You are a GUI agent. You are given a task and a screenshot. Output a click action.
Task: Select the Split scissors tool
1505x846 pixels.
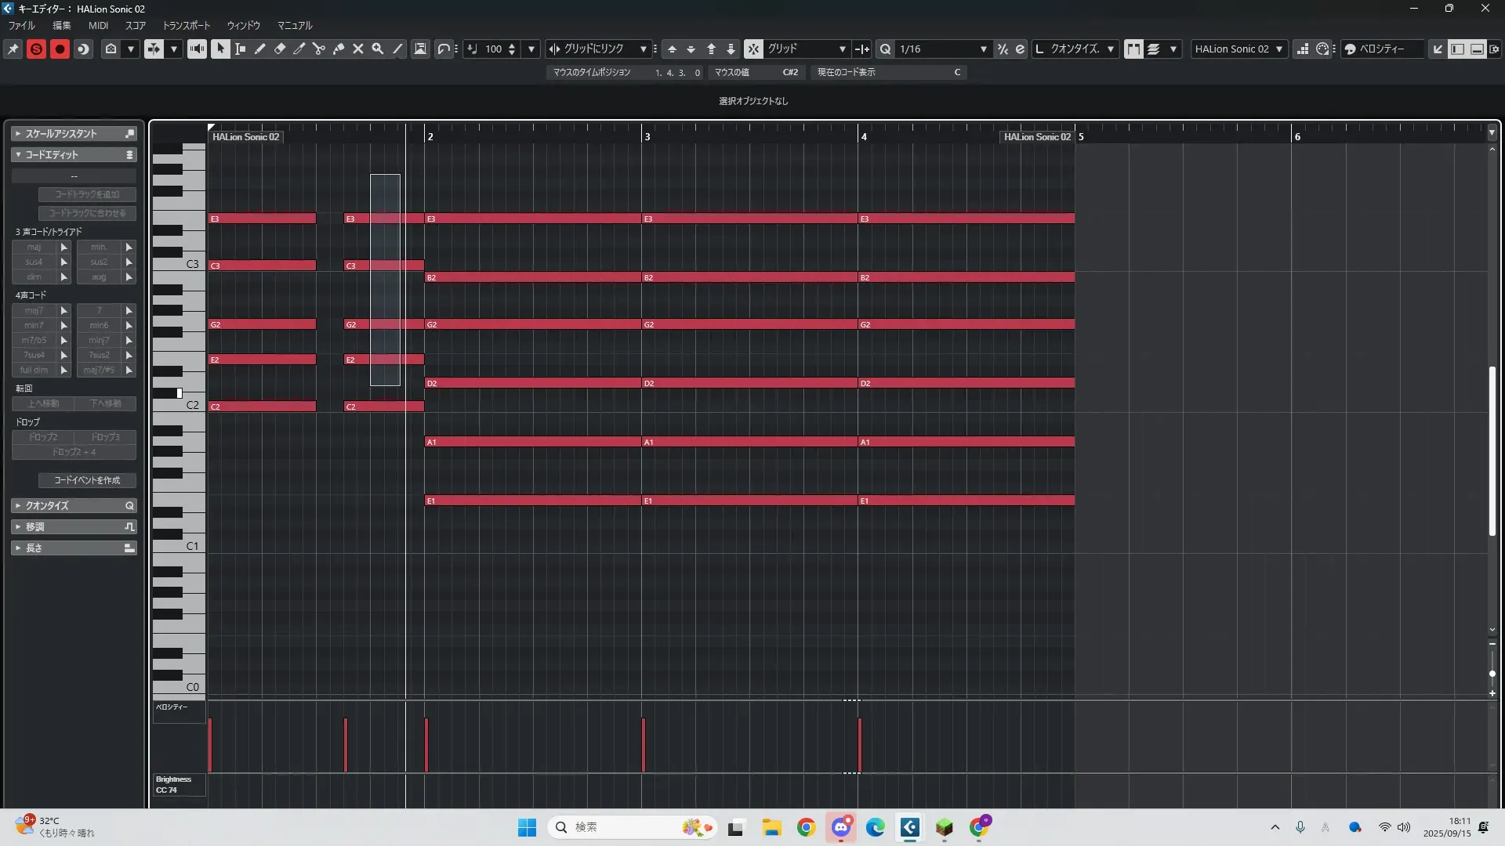click(x=319, y=49)
